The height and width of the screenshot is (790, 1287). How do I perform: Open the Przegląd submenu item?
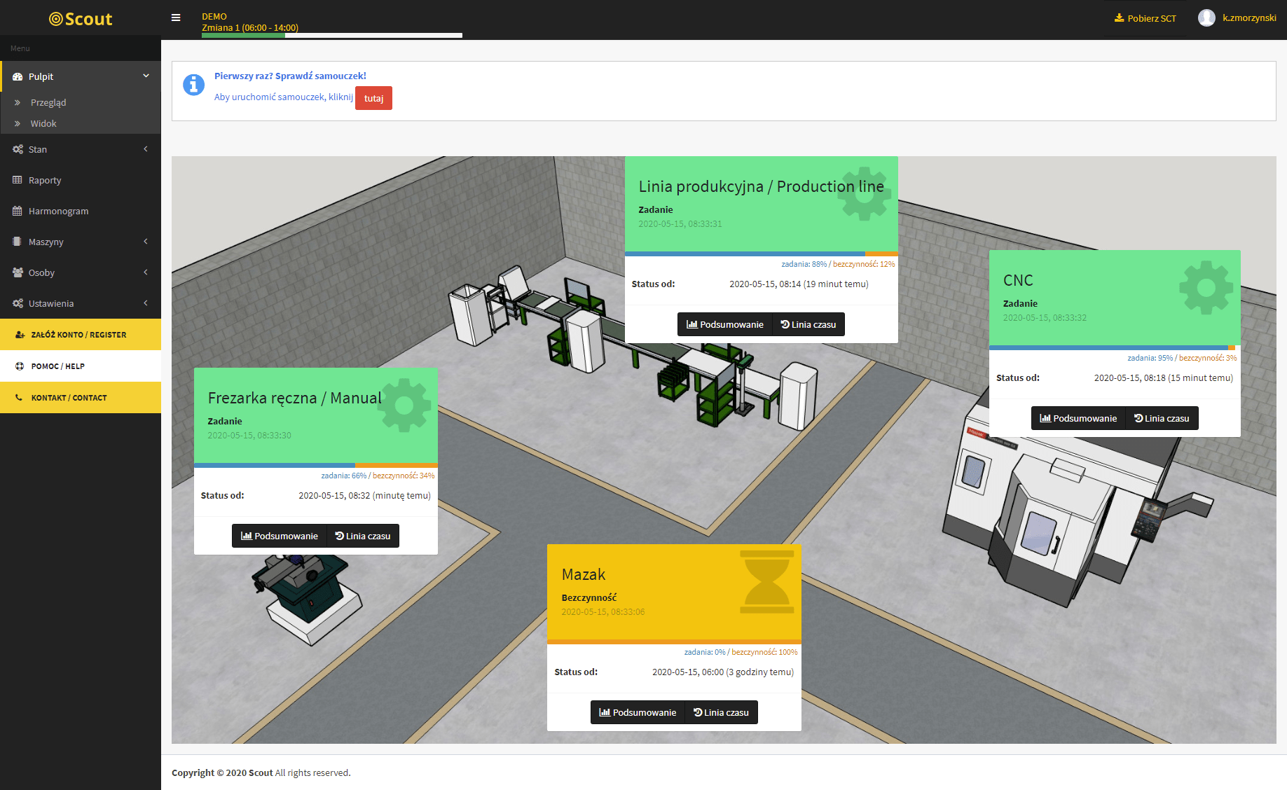point(48,102)
